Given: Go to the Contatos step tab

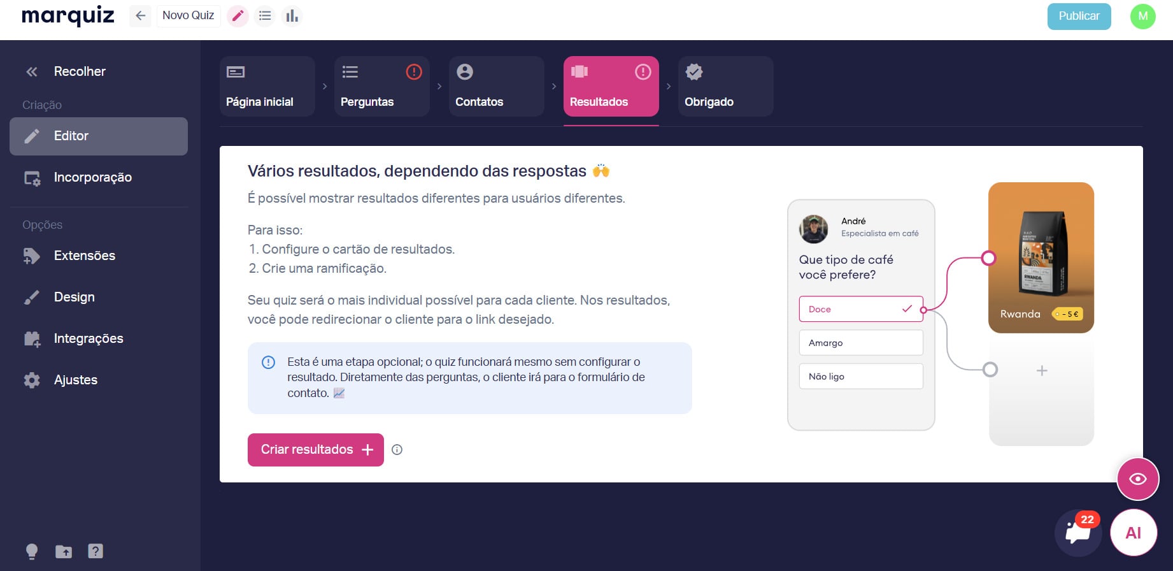Looking at the screenshot, I should [497, 87].
